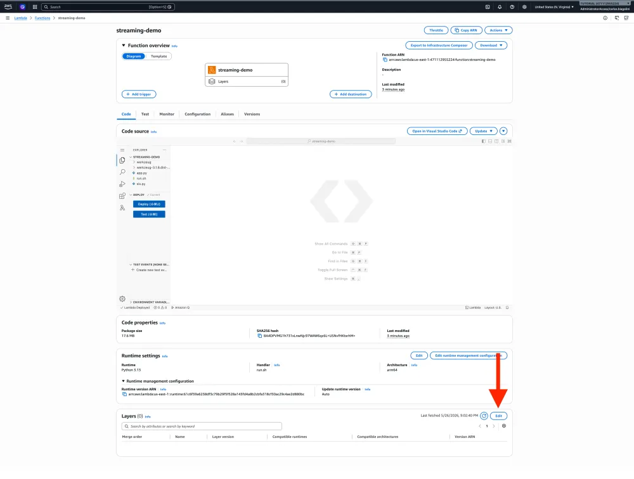Click the editor notifications bell in status bar
The height and width of the screenshot is (479, 634).
tap(507, 307)
